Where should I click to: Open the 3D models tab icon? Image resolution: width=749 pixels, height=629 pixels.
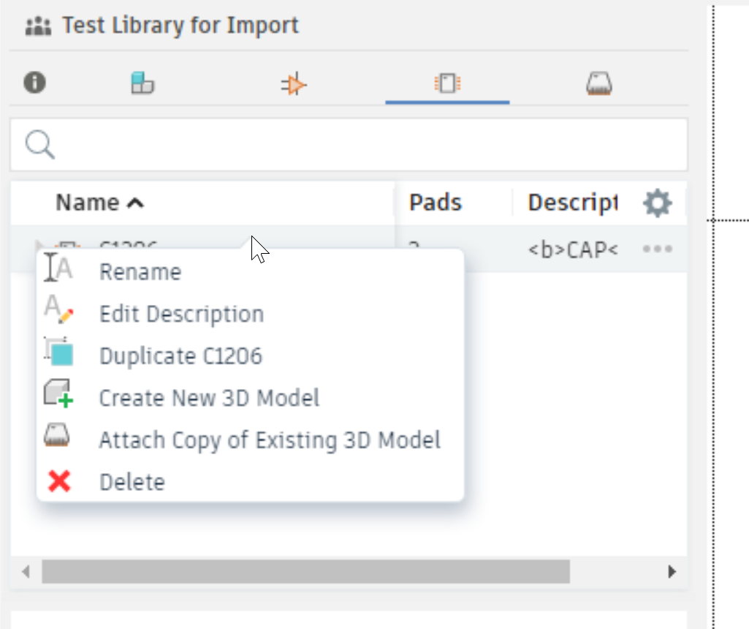click(598, 84)
